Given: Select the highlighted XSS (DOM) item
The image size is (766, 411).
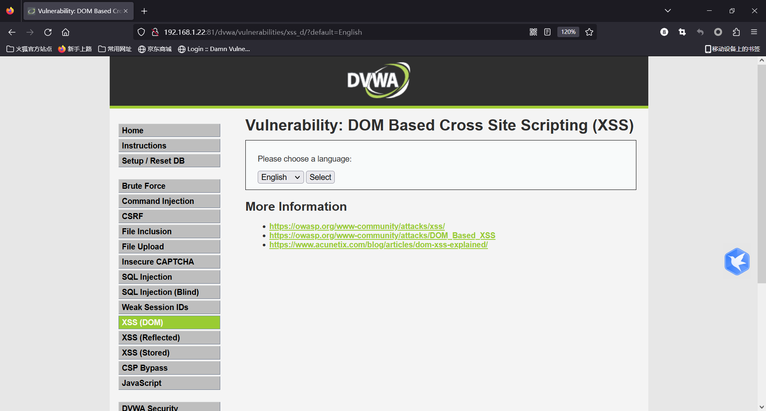Looking at the screenshot, I should tap(169, 322).
